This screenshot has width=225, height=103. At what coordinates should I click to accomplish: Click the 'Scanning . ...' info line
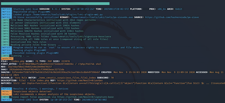coord(20,56)
